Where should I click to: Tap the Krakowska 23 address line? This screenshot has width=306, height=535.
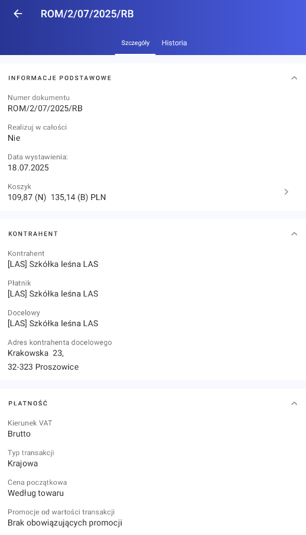[x=36, y=353]
